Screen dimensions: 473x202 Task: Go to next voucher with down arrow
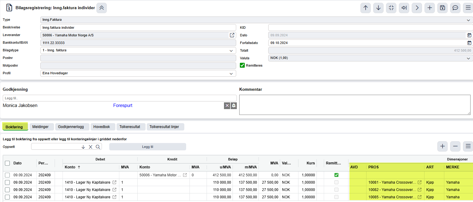coord(378,8)
